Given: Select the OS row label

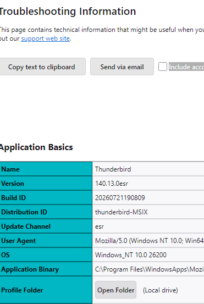Looking at the screenshot, I should [x=5, y=255].
